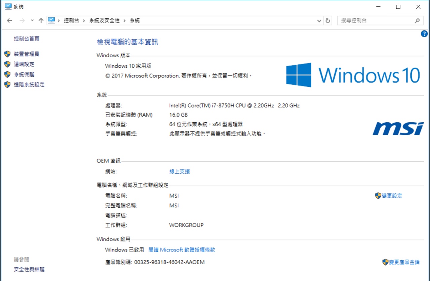Open 進階系統設定 from the sidebar
430x281 pixels.
point(29,85)
